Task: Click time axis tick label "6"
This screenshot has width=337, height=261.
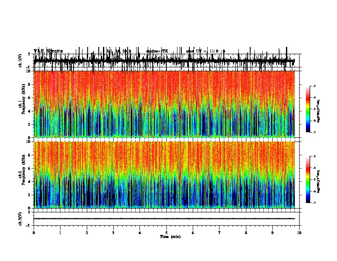Action: [x=193, y=233]
